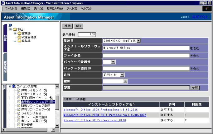Click the 表示件数 input field
This screenshot has width=213, height=134.
[87, 34]
